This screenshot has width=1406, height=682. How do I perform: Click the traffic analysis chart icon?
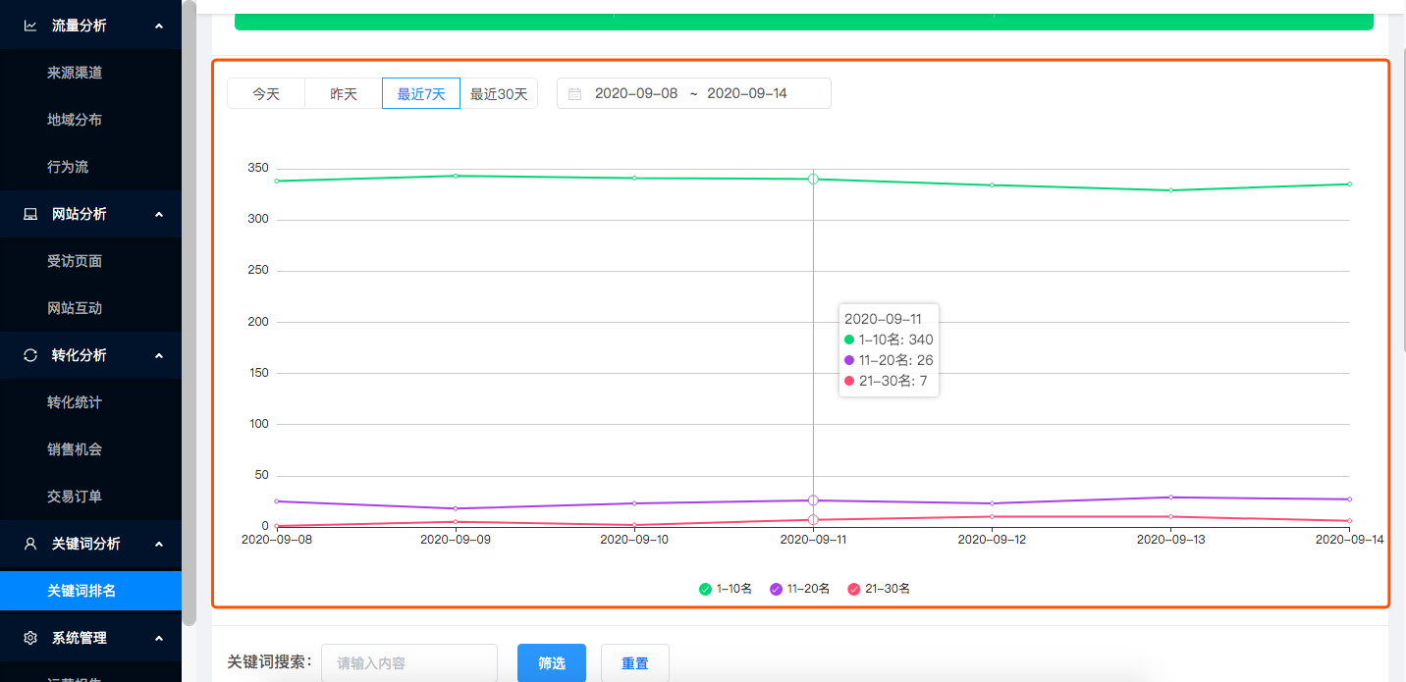[30, 26]
